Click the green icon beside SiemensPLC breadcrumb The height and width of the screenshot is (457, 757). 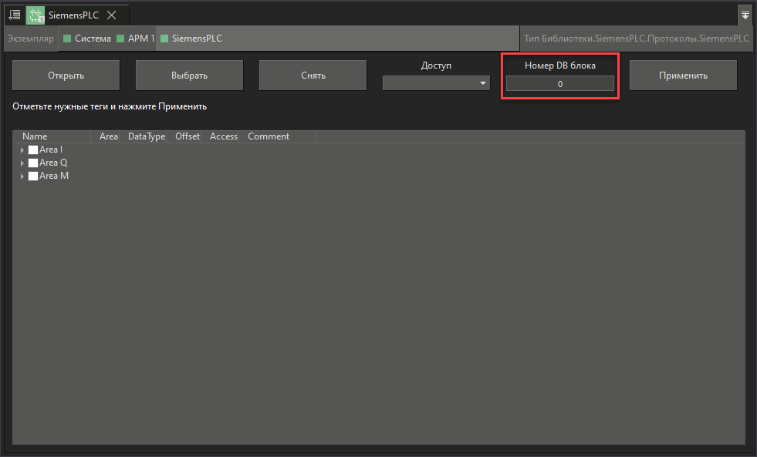click(164, 38)
